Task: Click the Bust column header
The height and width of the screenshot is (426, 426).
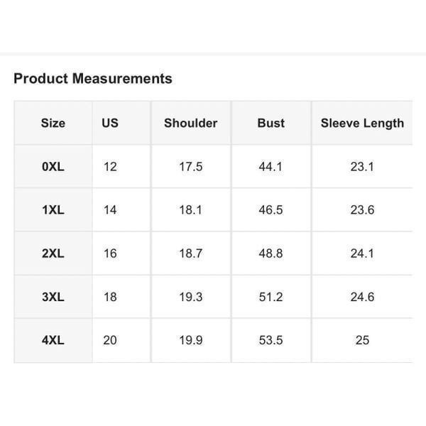Action: [x=271, y=123]
